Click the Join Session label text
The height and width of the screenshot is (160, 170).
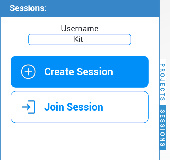click(x=74, y=107)
